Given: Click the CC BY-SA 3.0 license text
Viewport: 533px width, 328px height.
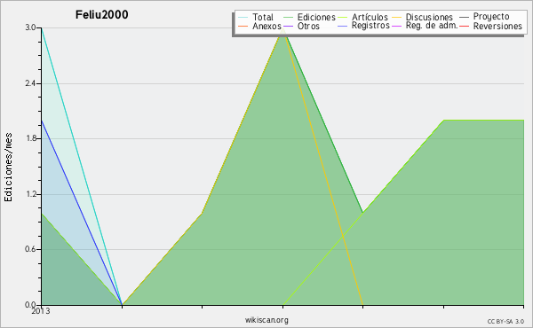Looking at the screenshot, I should (x=505, y=322).
